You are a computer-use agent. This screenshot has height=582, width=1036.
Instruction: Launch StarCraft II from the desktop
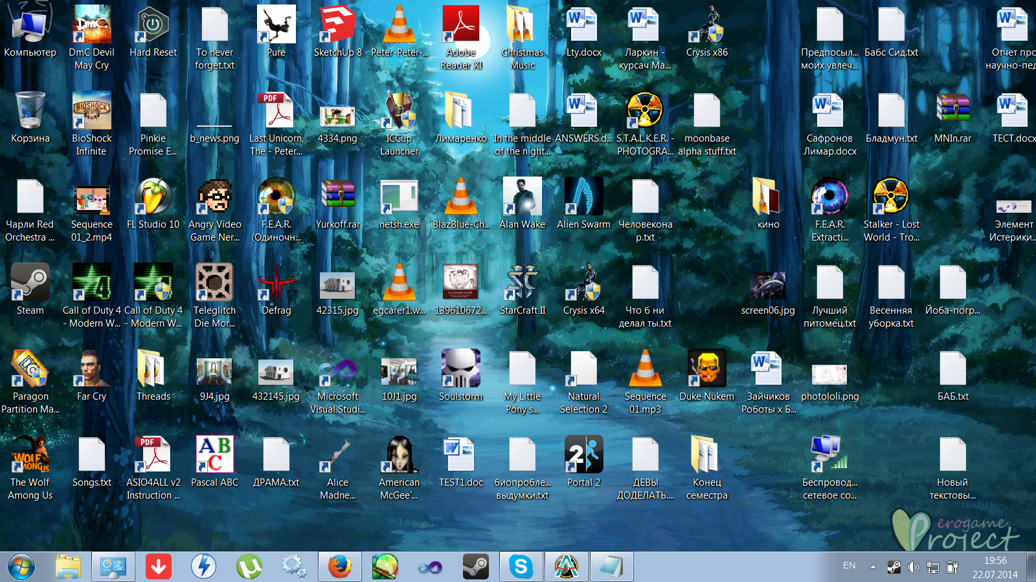click(x=522, y=289)
